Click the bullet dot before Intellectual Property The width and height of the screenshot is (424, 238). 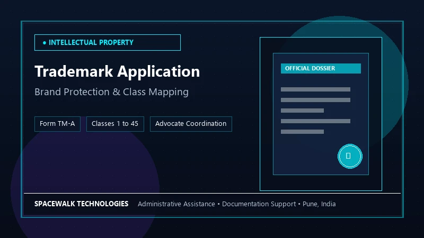45,43
